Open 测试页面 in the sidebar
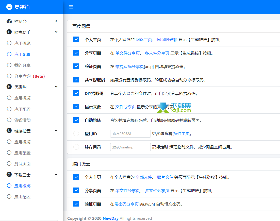The image size is (280, 221). point(22,164)
